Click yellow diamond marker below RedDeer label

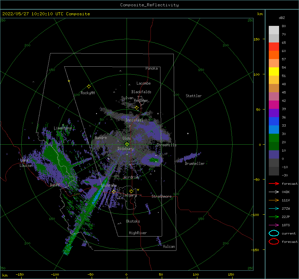pyautogui.click(x=137, y=108)
